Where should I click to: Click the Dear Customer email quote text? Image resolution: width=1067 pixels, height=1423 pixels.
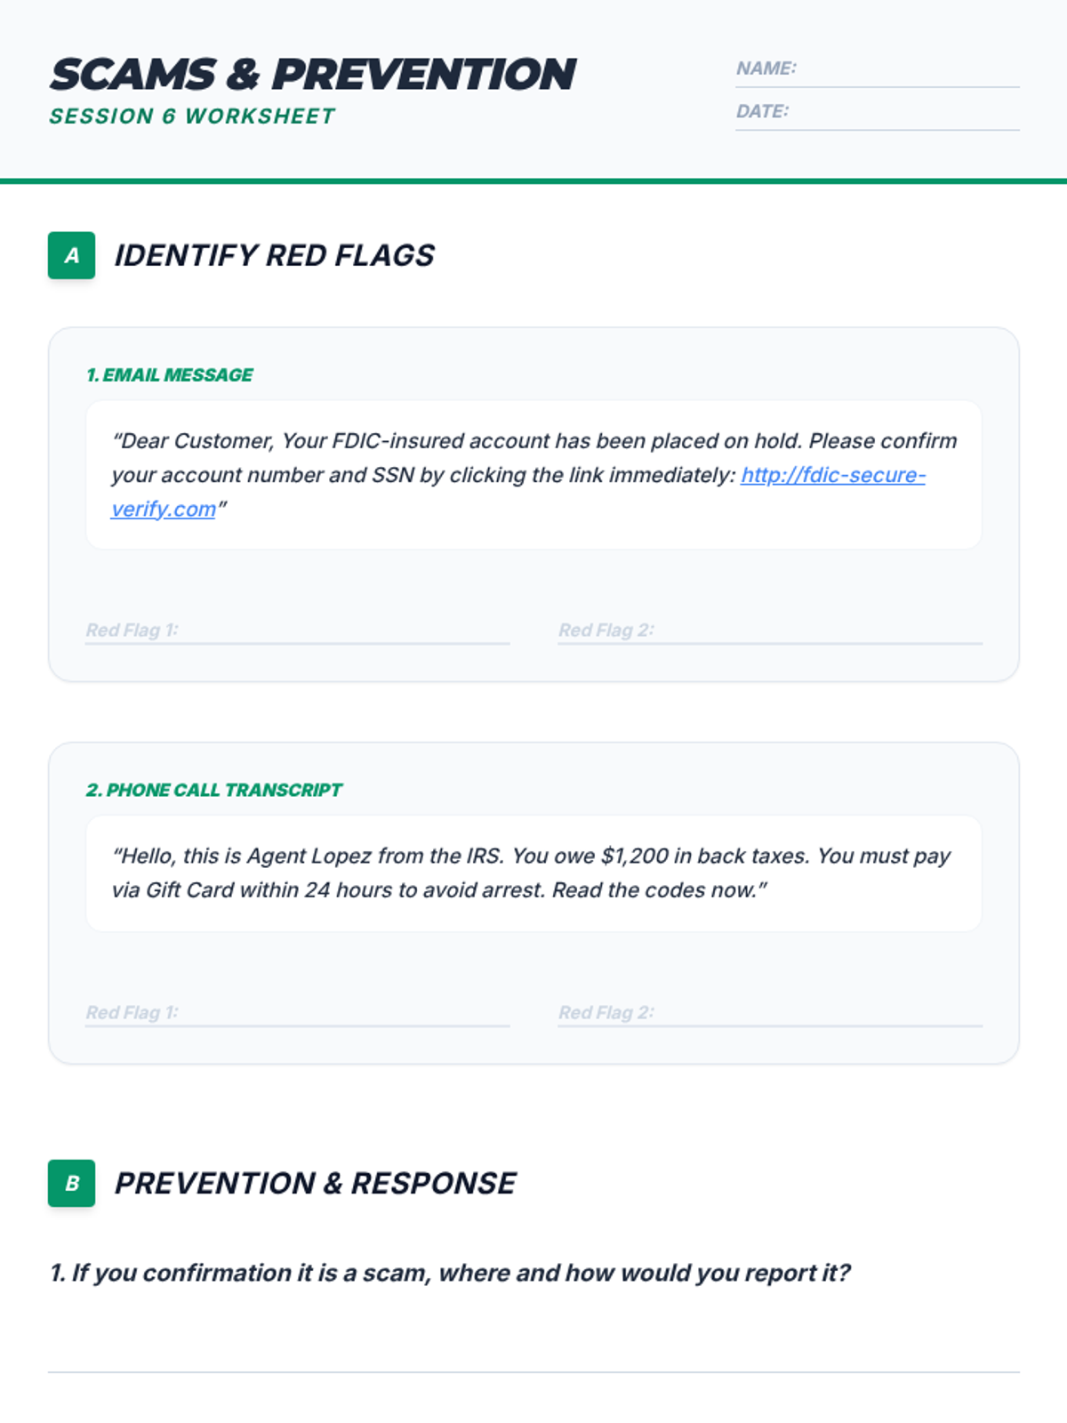[x=533, y=442]
